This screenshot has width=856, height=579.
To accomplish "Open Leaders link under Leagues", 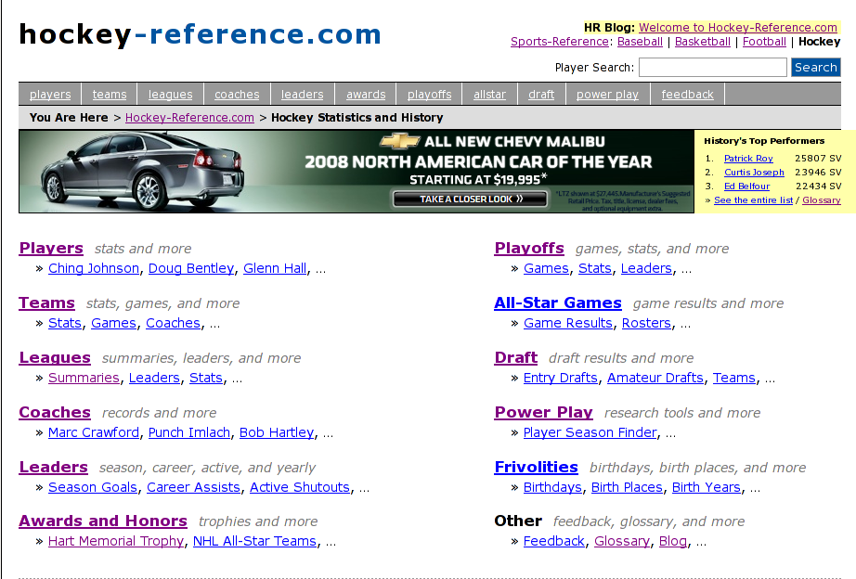I will 154,378.
